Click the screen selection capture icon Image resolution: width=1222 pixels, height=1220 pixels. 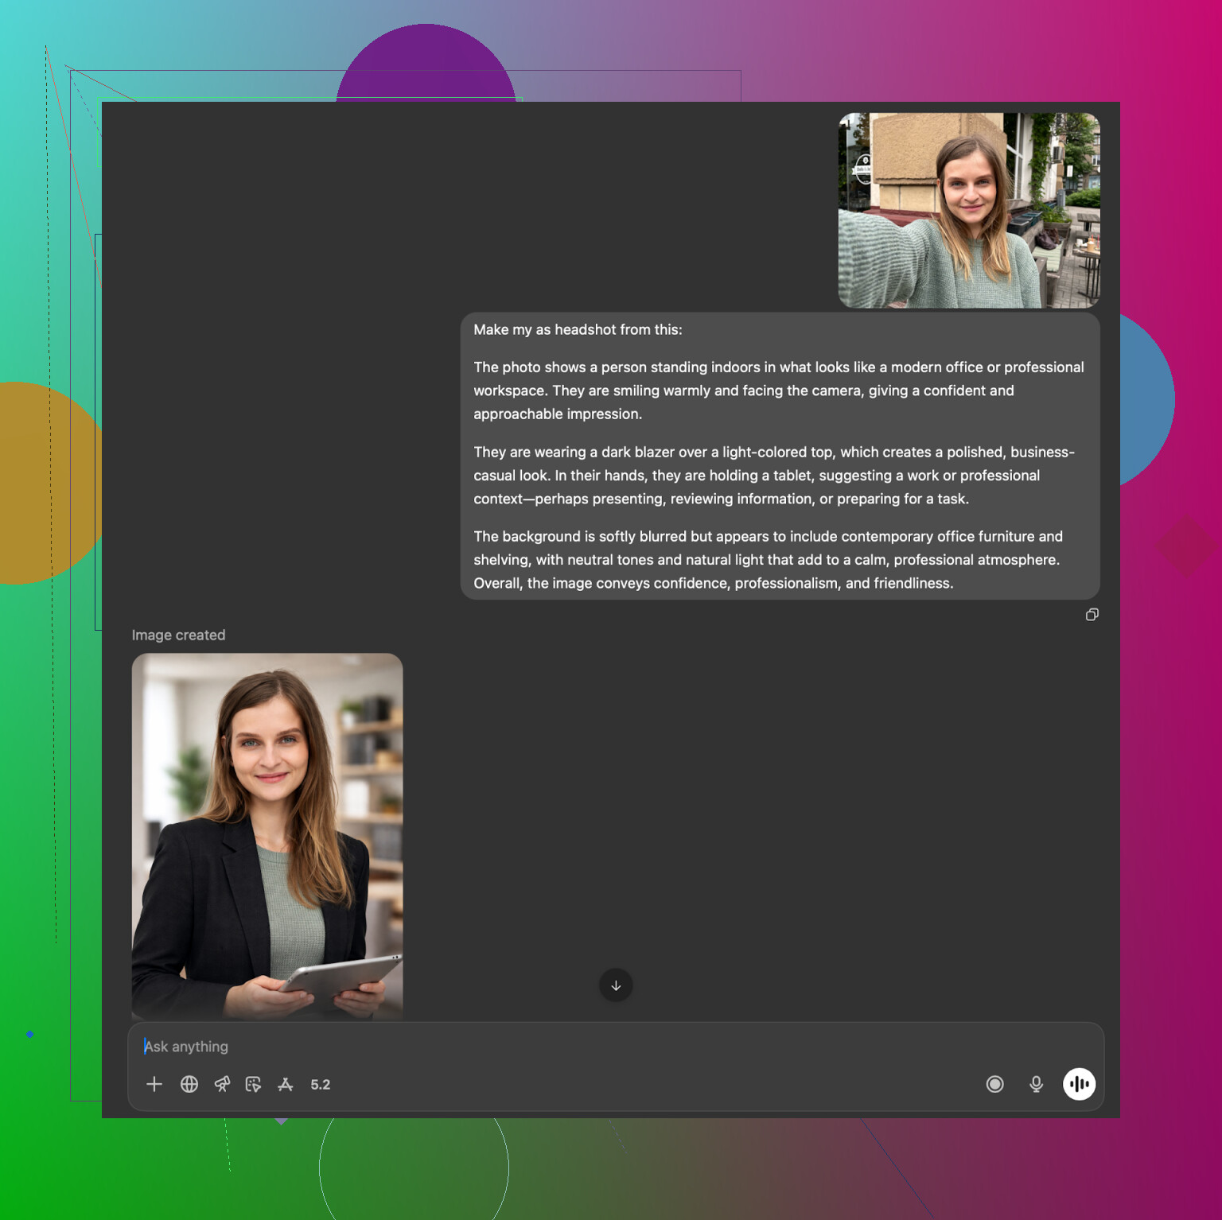click(253, 1084)
